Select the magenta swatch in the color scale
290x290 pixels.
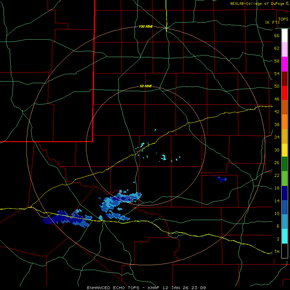pos(285,64)
